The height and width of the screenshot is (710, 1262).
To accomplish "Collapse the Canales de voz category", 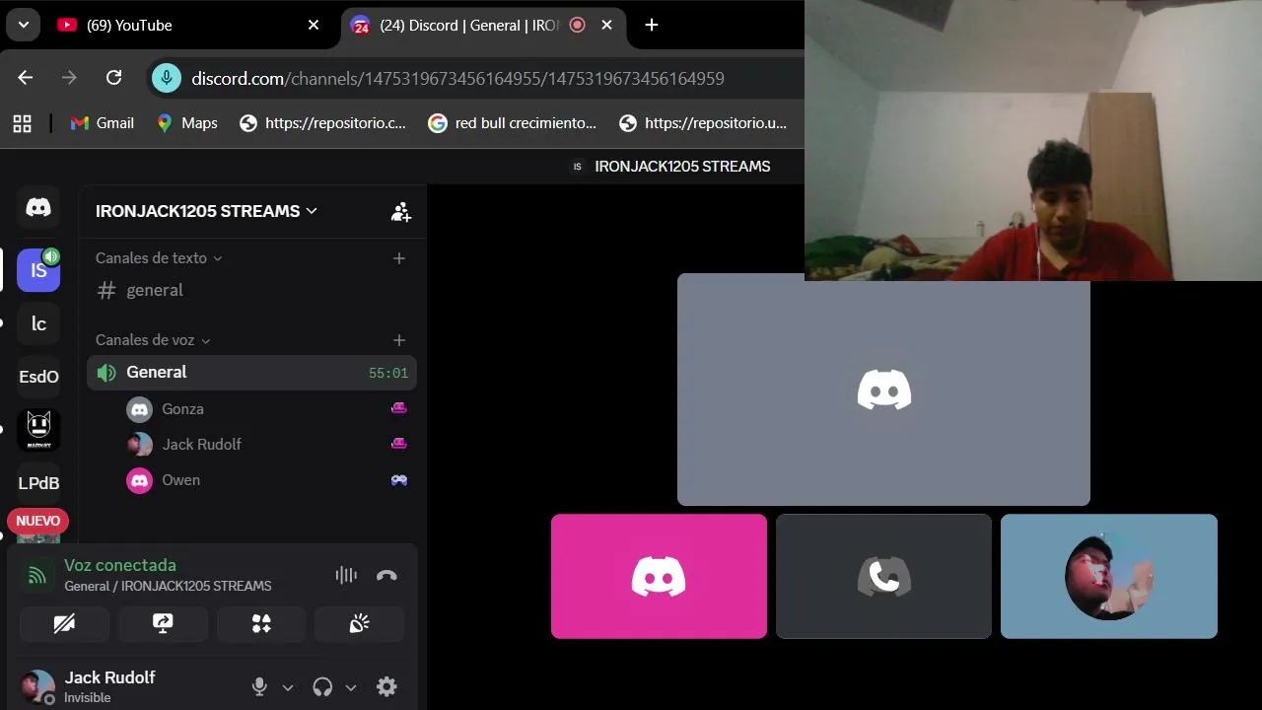I will pos(153,340).
